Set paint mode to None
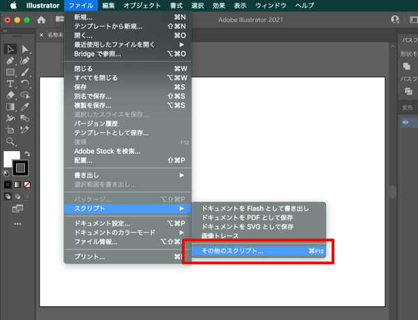The width and height of the screenshot is (418, 320). [x=27, y=184]
